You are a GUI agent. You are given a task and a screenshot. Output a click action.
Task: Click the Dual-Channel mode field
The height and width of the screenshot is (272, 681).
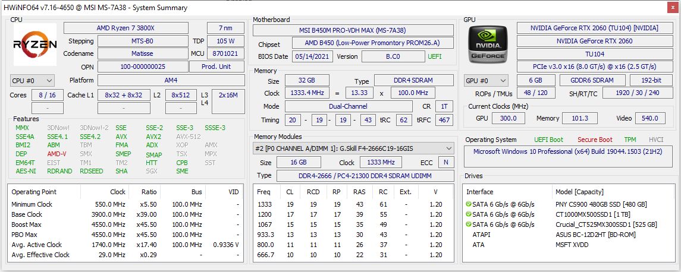(349, 106)
